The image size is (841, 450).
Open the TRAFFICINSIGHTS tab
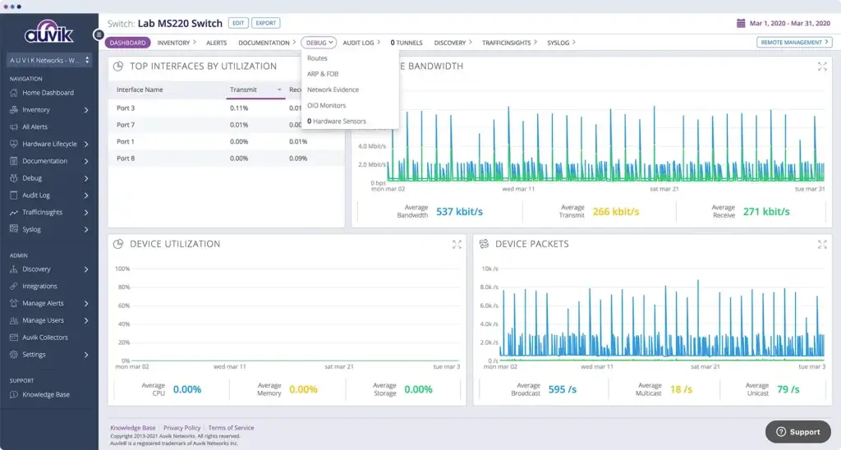tap(509, 43)
